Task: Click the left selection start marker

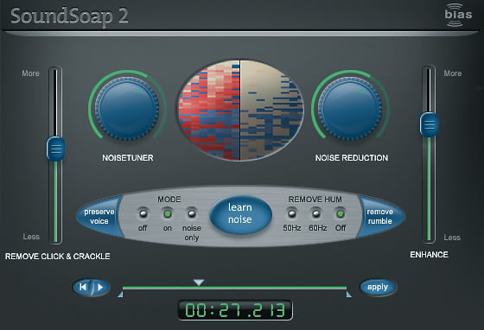Action: click(x=120, y=295)
